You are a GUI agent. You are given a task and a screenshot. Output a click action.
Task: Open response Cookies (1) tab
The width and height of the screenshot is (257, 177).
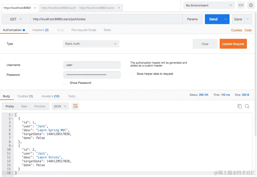coord(25,96)
